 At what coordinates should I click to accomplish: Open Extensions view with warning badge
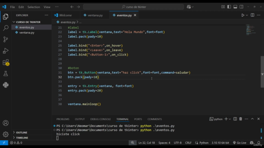[x=6, y=62]
